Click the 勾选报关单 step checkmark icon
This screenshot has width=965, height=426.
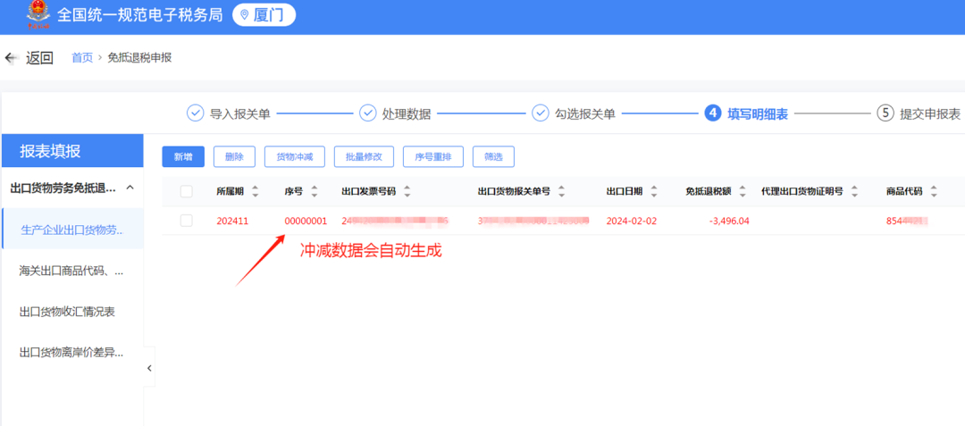click(541, 113)
